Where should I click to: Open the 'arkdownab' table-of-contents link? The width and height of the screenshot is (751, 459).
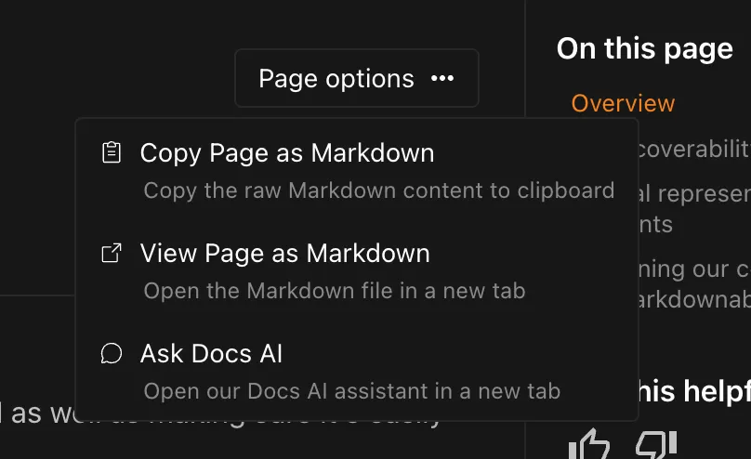point(693,300)
